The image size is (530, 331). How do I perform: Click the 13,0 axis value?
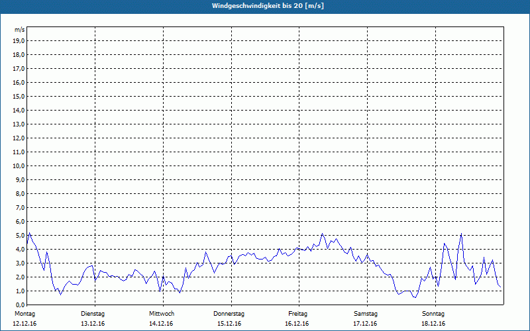pyautogui.click(x=19, y=124)
